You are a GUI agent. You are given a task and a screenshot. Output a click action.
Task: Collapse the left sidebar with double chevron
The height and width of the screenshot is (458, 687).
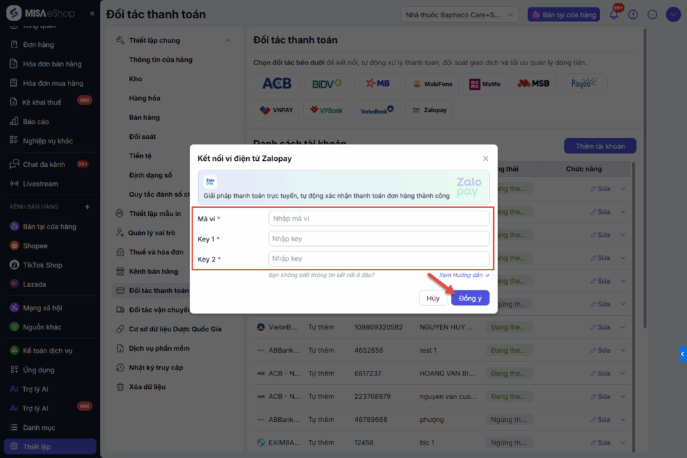point(92,13)
